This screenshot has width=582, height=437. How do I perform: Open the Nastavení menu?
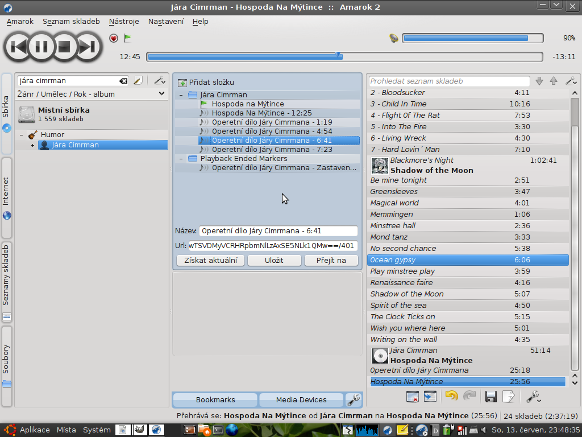[166, 22]
